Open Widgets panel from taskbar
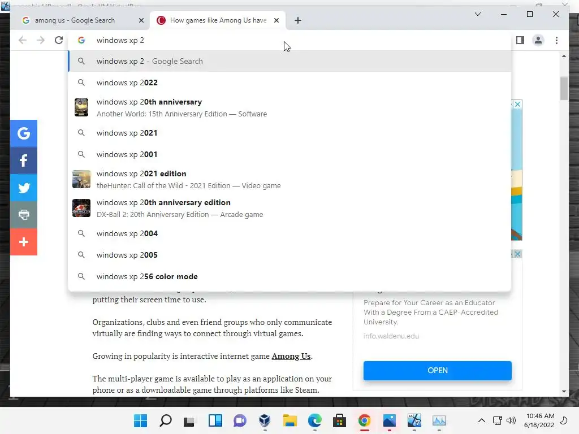This screenshot has width=579, height=434. pyautogui.click(x=215, y=420)
